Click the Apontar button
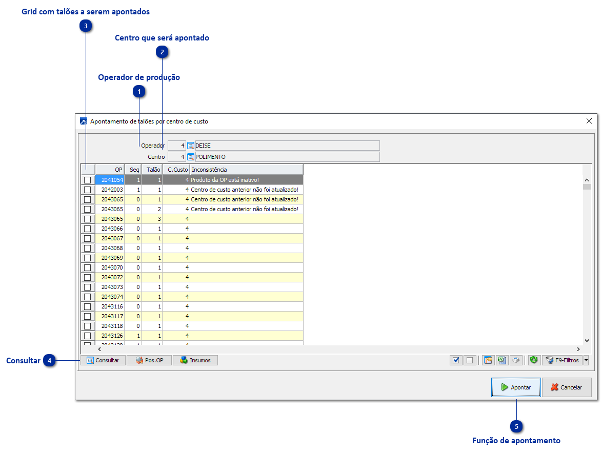The height and width of the screenshot is (454, 602). 516,387
